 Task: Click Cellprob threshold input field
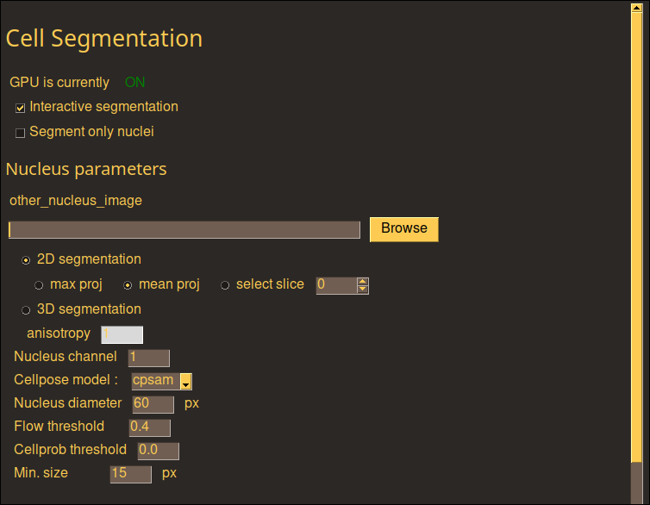coord(159,451)
